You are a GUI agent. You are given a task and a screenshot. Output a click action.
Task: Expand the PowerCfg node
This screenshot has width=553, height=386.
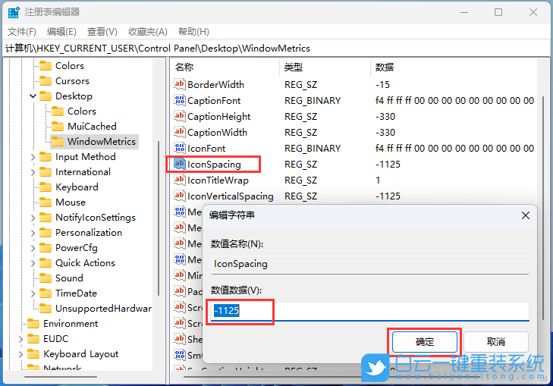[33, 248]
